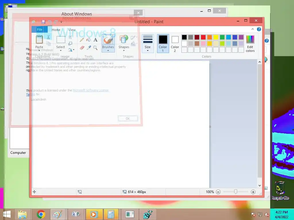Collapse the ribbon with the chevron
Viewport: 294px width, 220px height.
253,29
